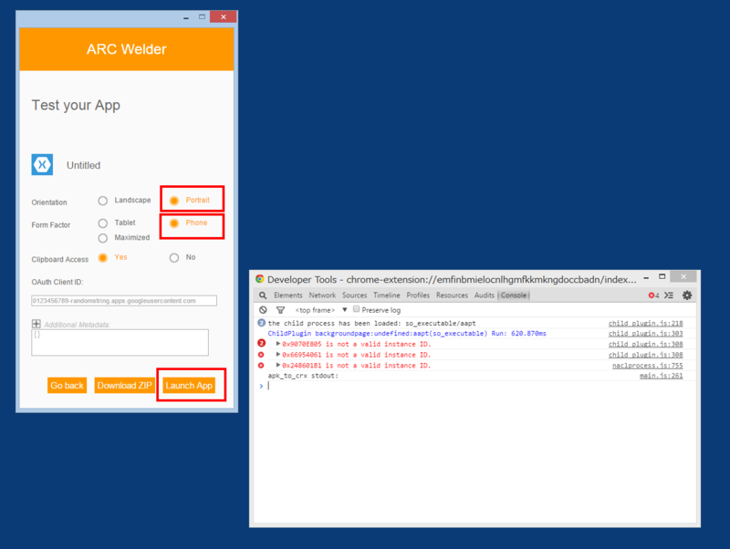Close the ARC Welder window
Image resolution: width=730 pixels, height=549 pixels.
click(x=224, y=16)
